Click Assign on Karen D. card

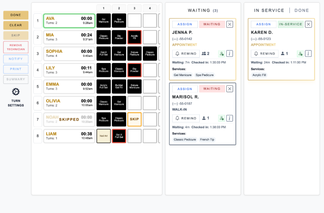(x=264, y=24)
